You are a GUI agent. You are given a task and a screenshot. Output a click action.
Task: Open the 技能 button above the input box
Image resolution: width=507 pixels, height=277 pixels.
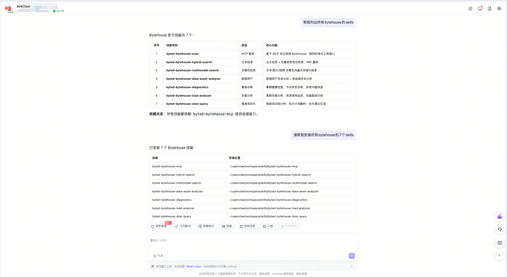coord(227,226)
